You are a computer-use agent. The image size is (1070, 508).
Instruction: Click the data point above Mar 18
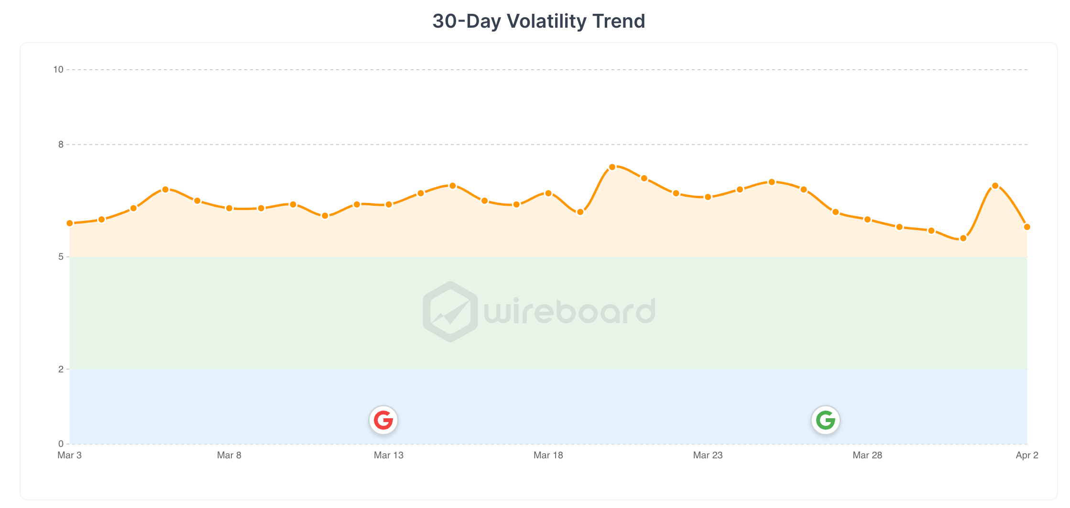[x=548, y=193]
